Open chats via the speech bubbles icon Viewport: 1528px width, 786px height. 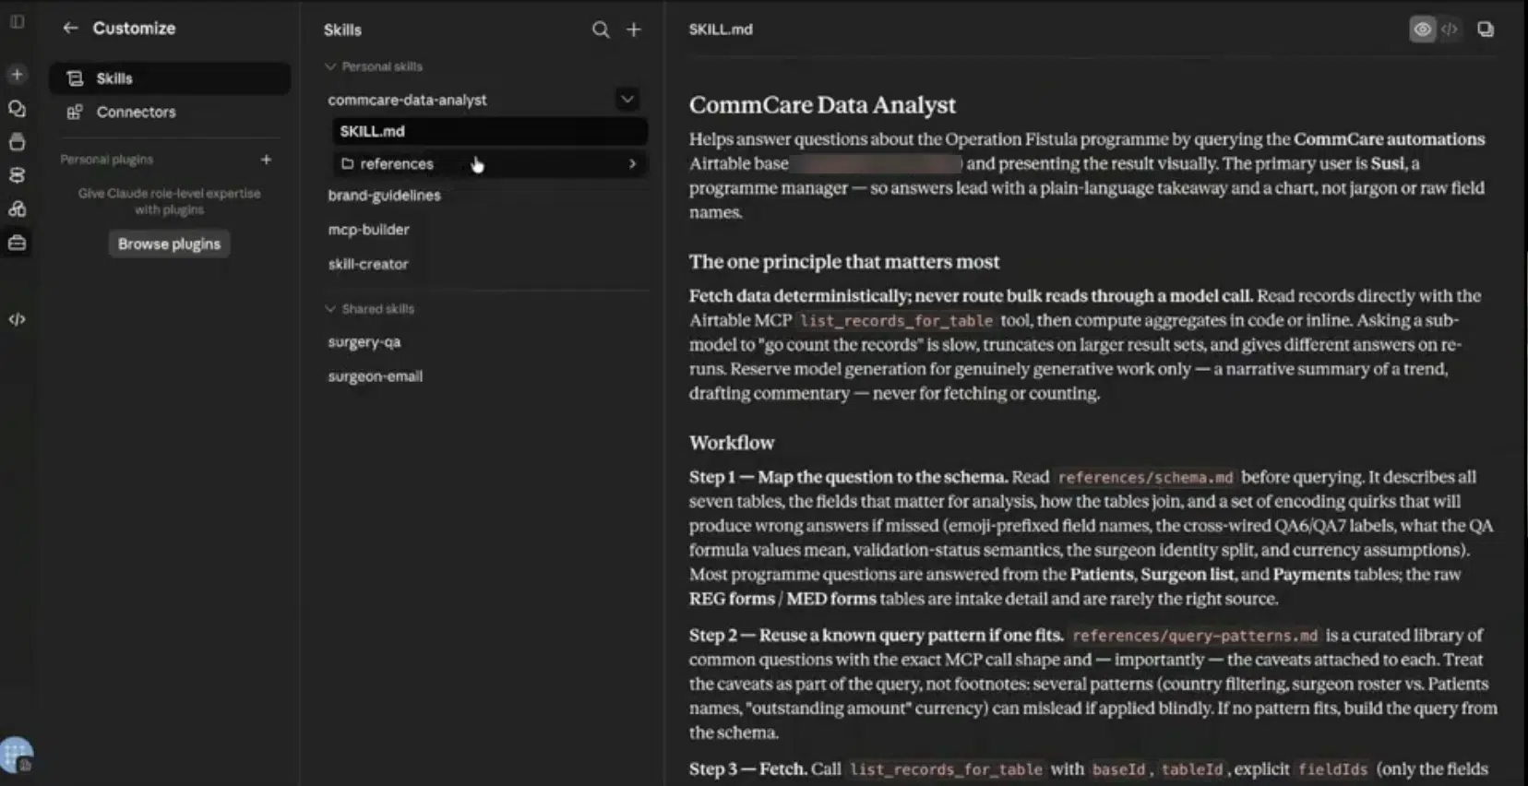point(17,109)
